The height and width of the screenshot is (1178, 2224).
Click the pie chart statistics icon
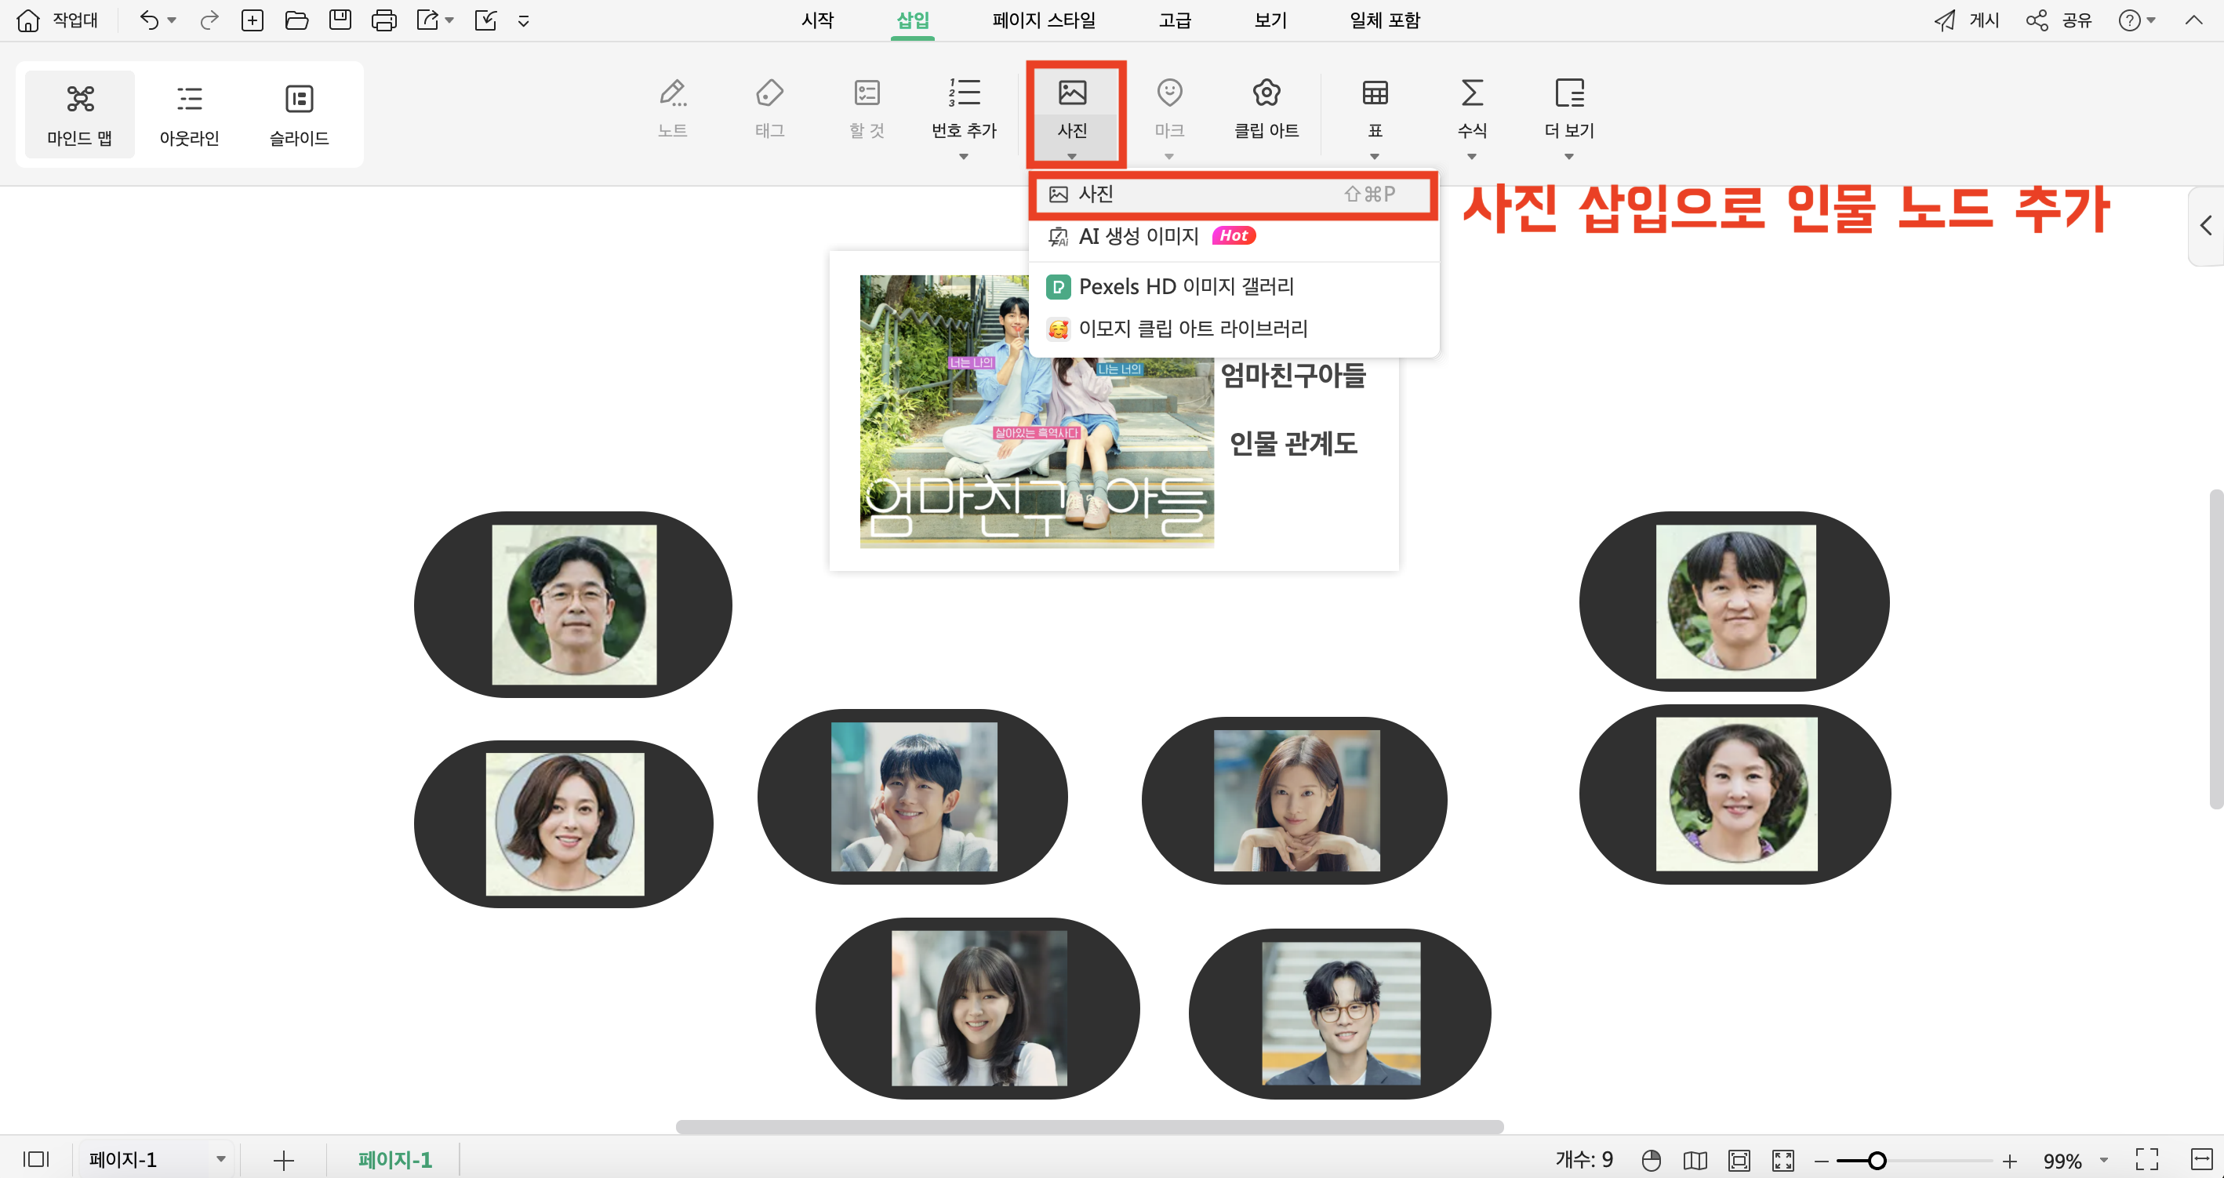[1651, 1160]
